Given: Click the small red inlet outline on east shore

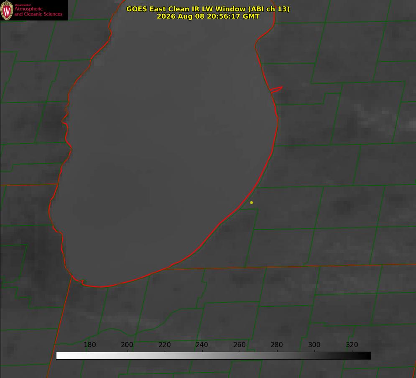Looking at the screenshot, I should 276,89.
